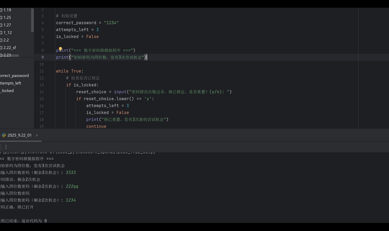Jump to correct_password in Structure panel
The image size is (389, 231).
point(14,76)
